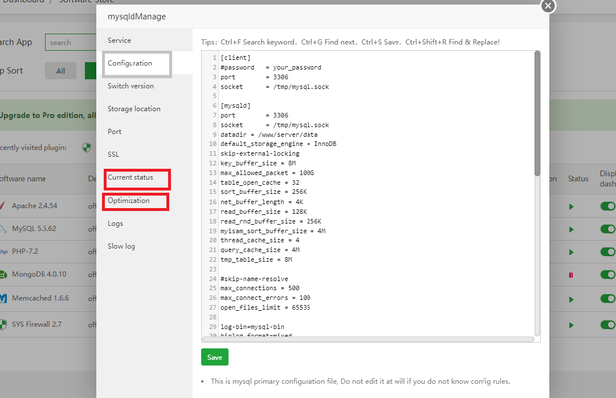Go to Storage location tab
The image size is (616, 398).
coord(134,108)
